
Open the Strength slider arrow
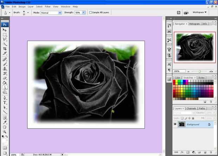pyautogui.click(x=83, y=13)
